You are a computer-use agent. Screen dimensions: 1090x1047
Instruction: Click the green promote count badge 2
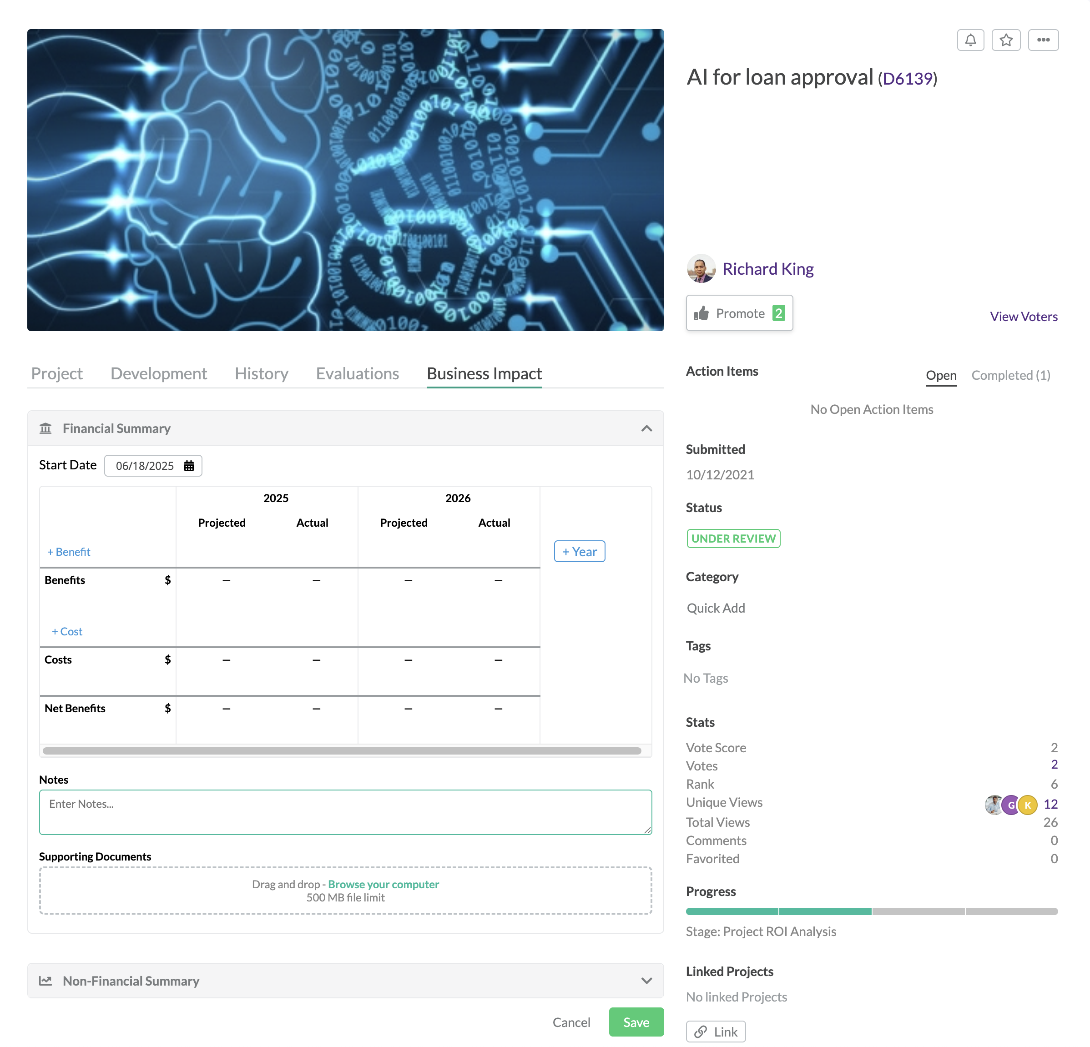[x=778, y=313]
